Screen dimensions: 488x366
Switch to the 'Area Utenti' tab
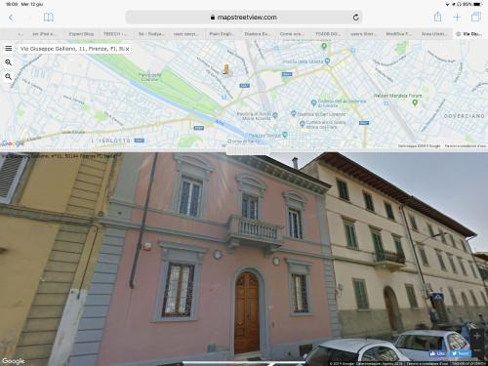[x=434, y=34]
